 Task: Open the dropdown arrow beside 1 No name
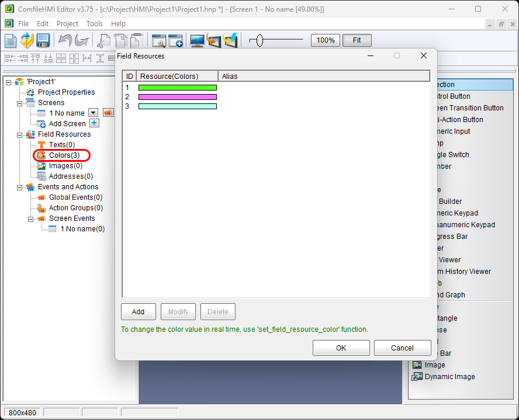(x=93, y=113)
